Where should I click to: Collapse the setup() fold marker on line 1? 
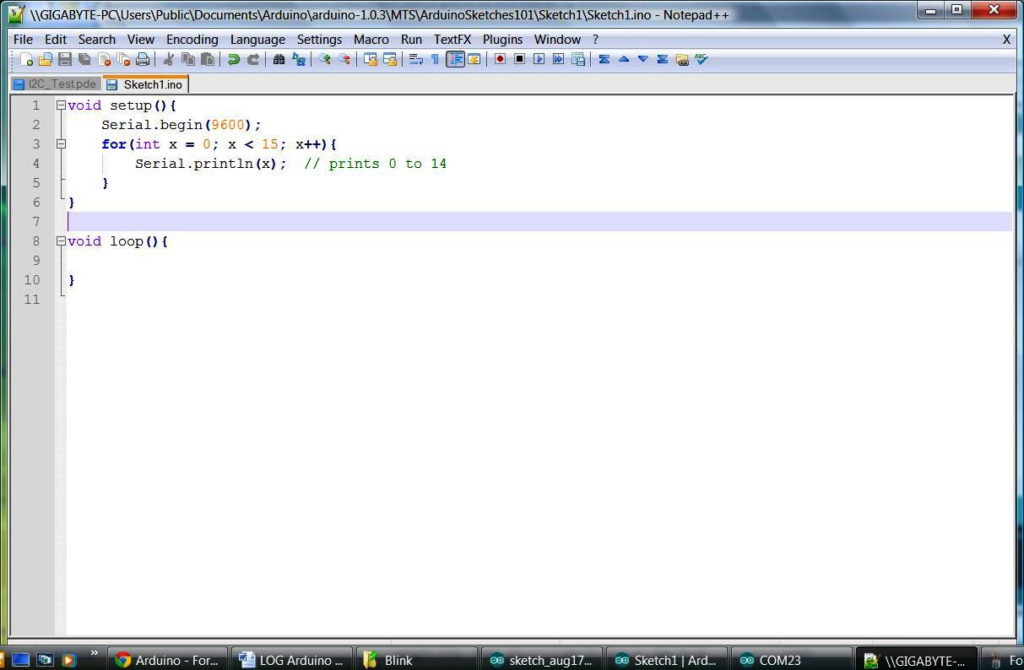click(x=61, y=105)
